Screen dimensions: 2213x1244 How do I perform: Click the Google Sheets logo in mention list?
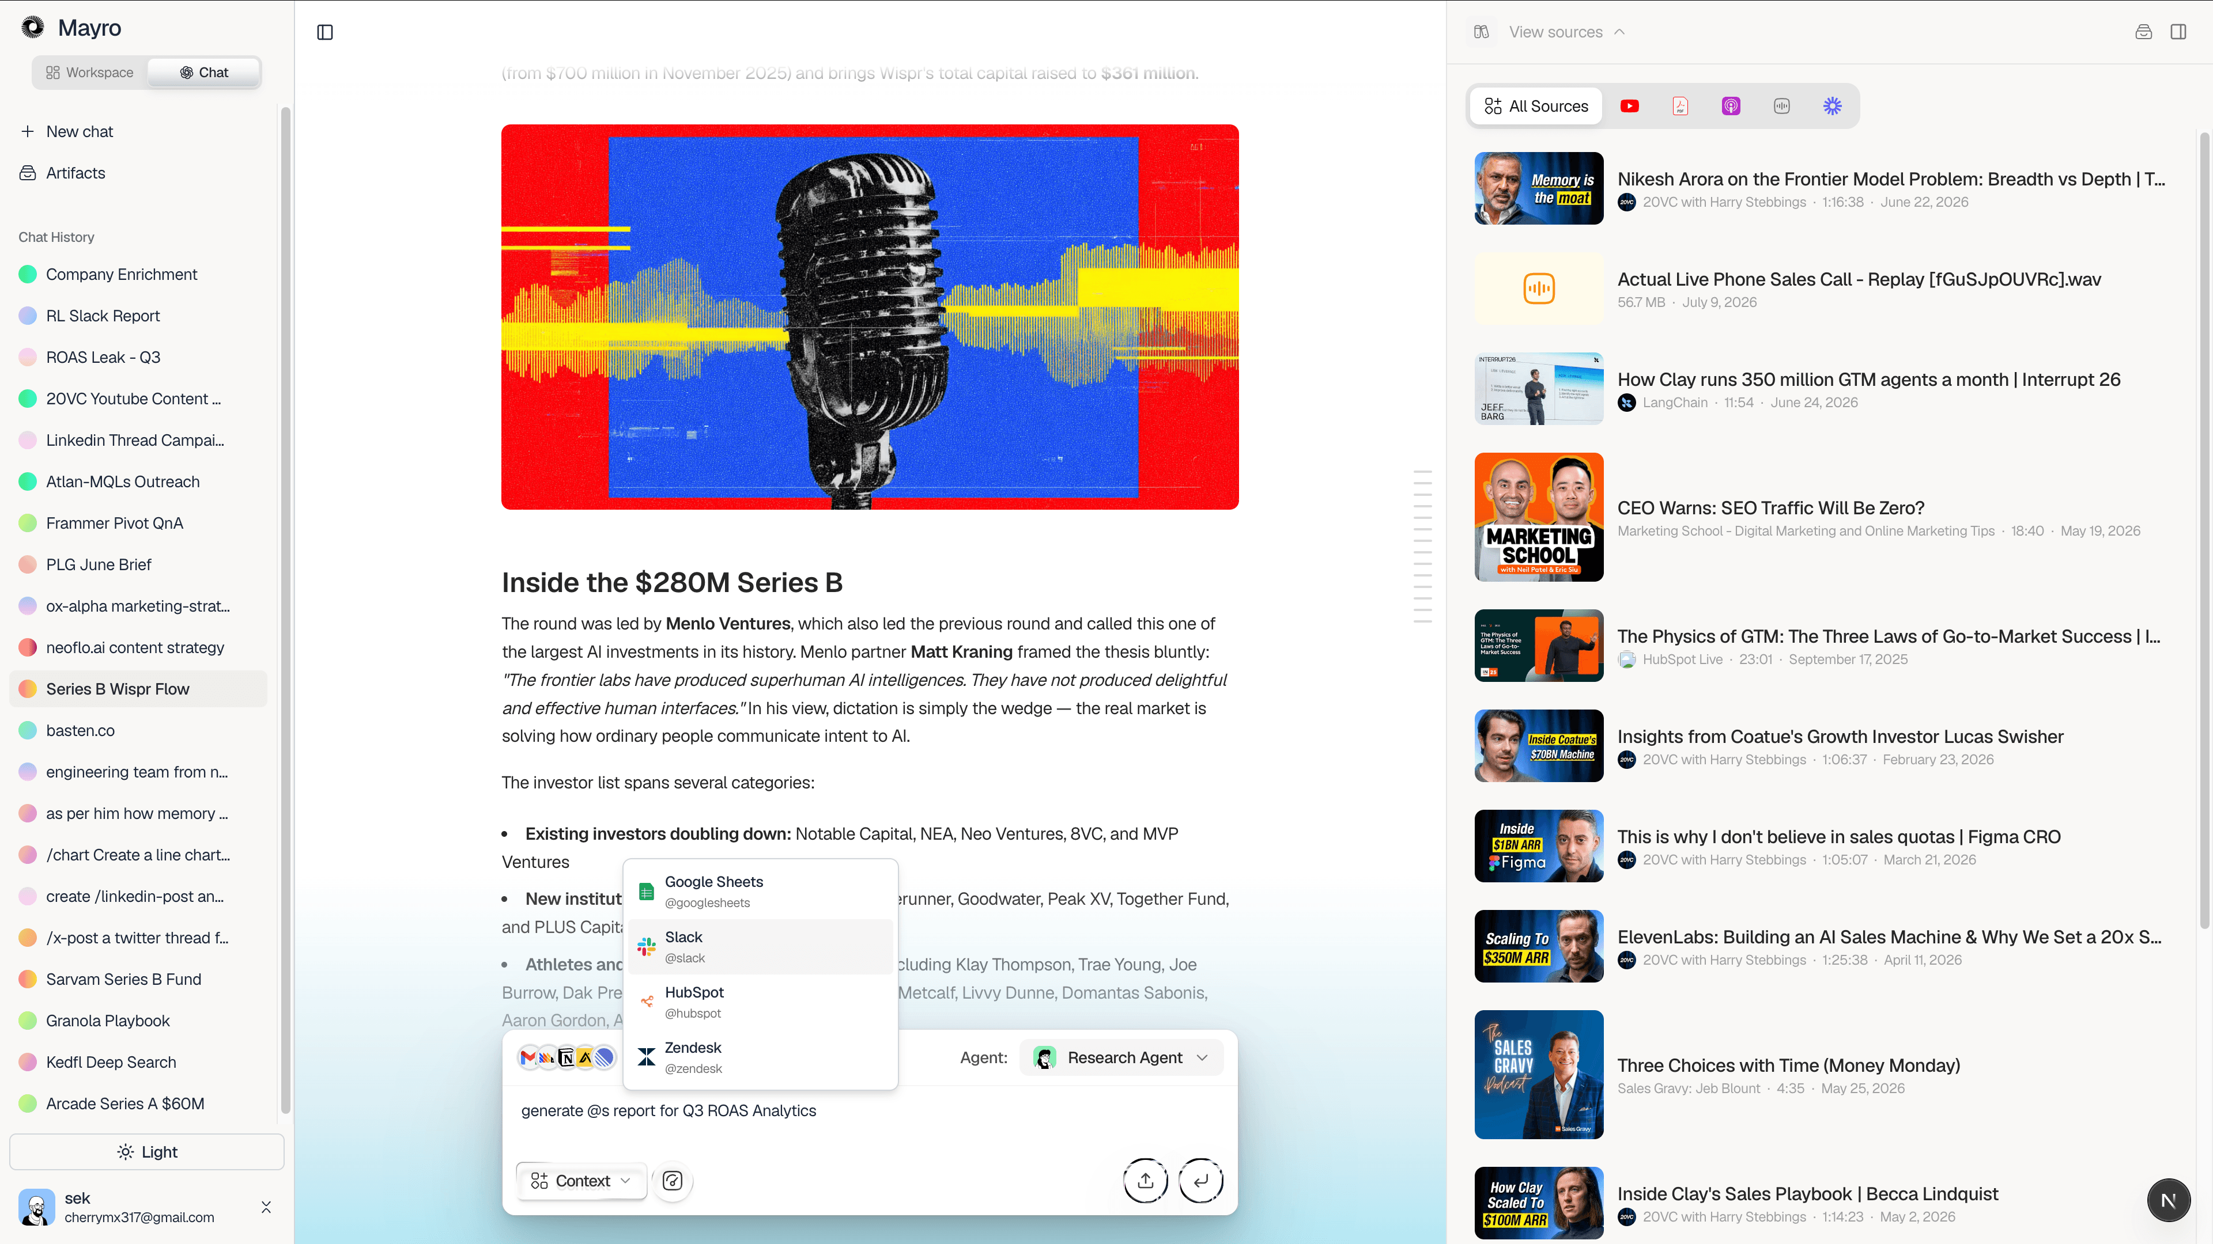coord(647,892)
